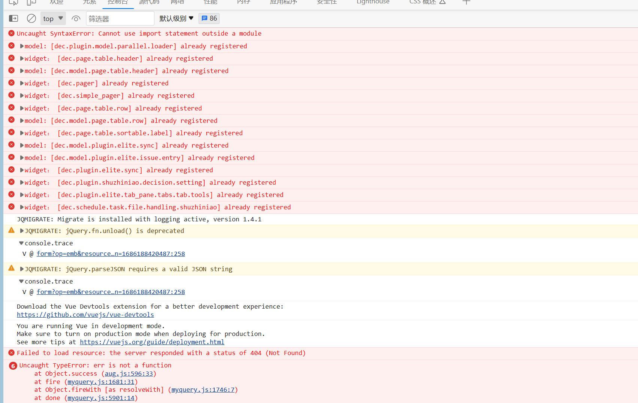638x403 pixels.
Task: Expand the dec.simple_pager widget error
Action: tap(22, 96)
